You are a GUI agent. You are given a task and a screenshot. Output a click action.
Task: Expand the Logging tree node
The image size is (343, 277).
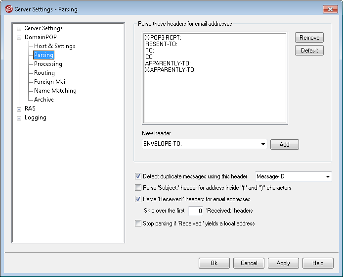(19, 118)
